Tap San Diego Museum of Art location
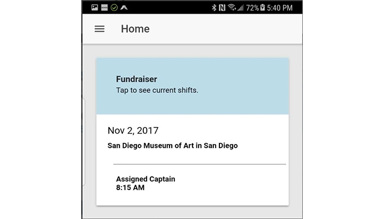This screenshot has height=219, width=384. pyautogui.click(x=172, y=146)
